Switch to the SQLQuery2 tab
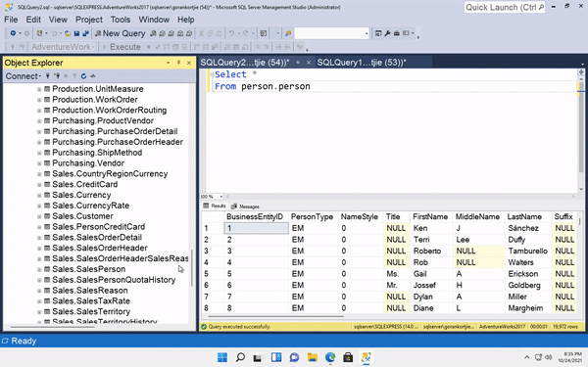This screenshot has height=367, width=588. 244,63
